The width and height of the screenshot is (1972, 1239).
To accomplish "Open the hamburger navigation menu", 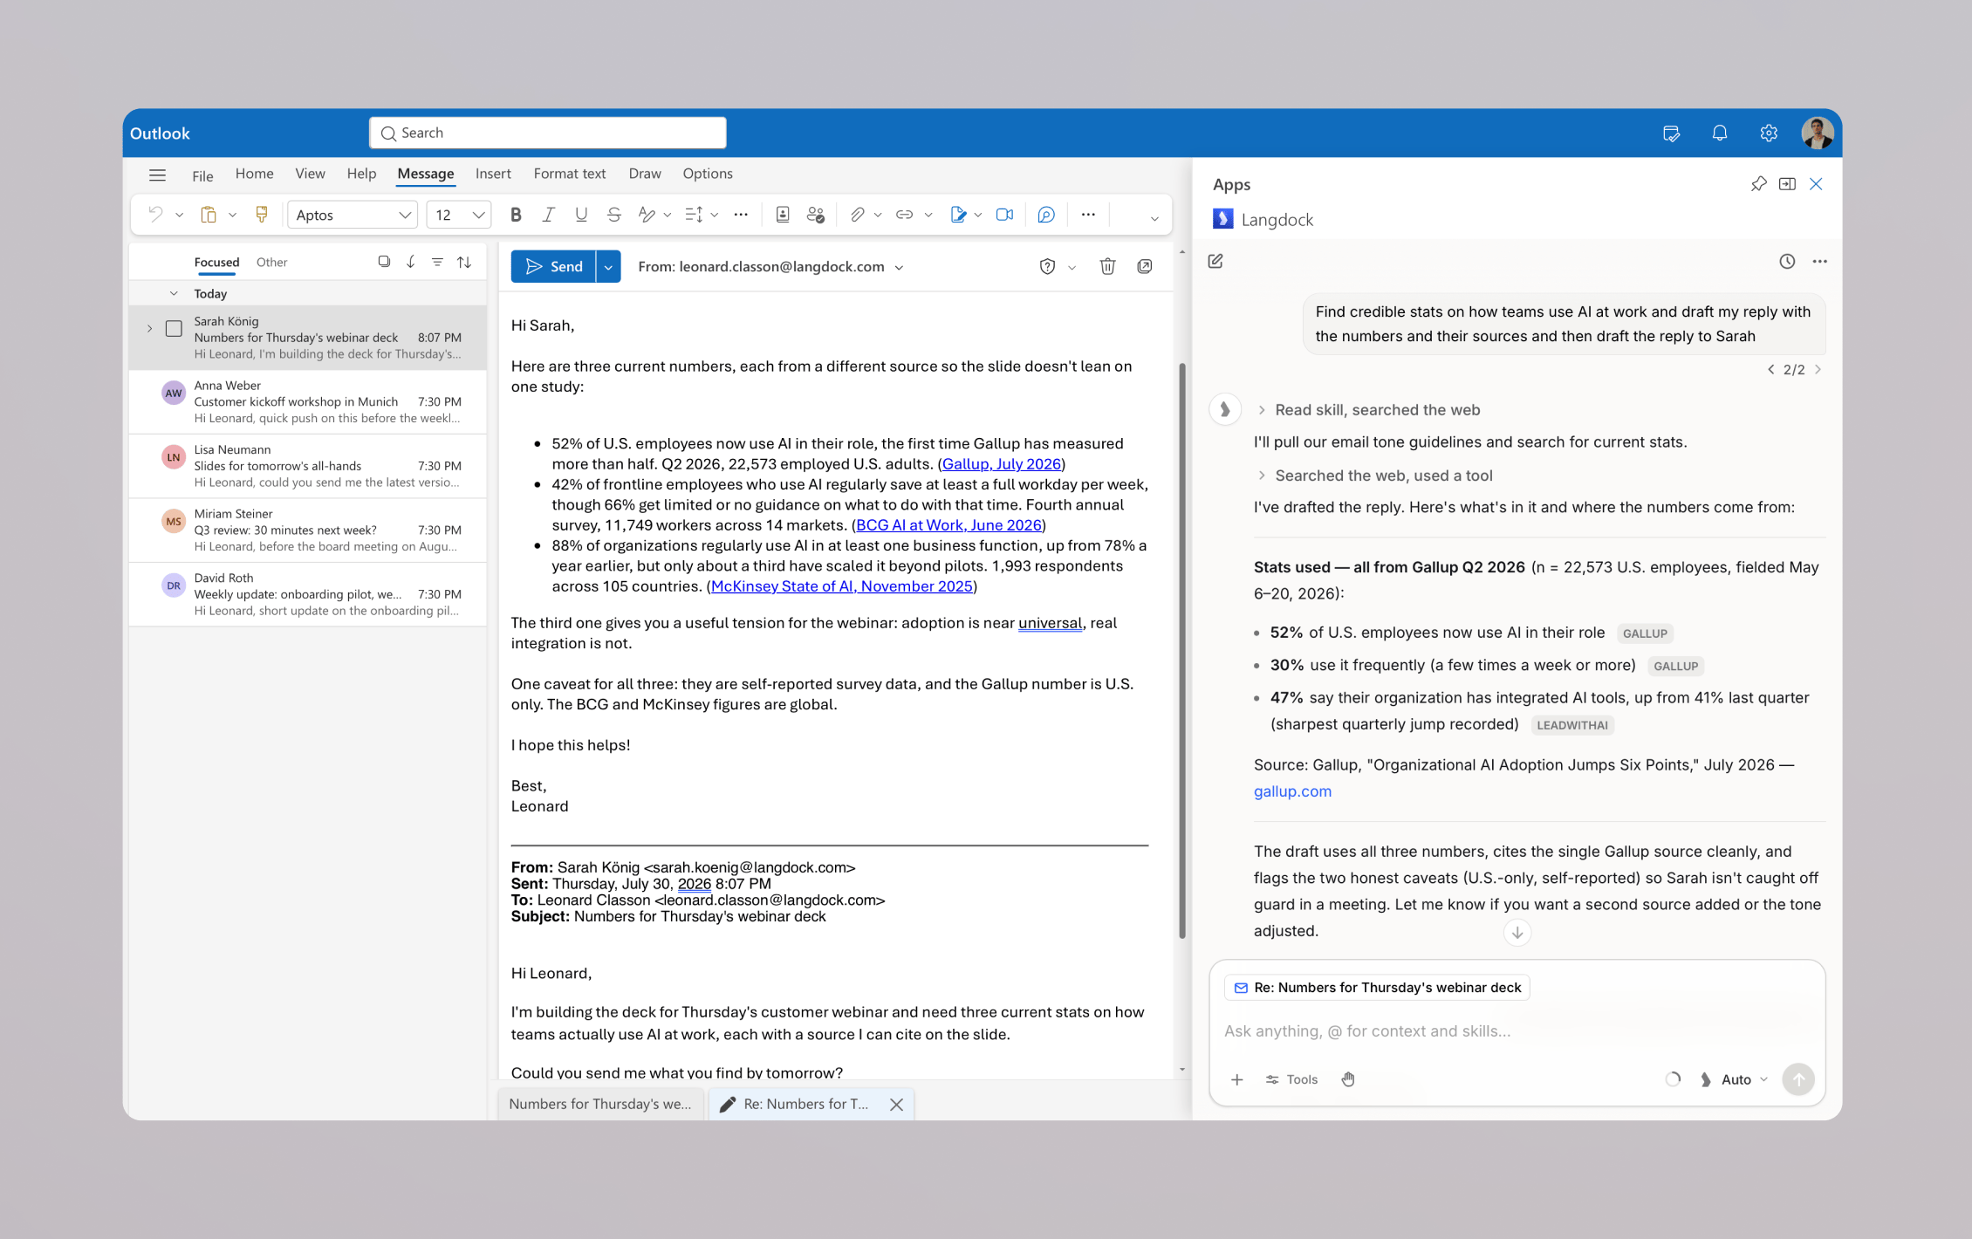I will (157, 175).
